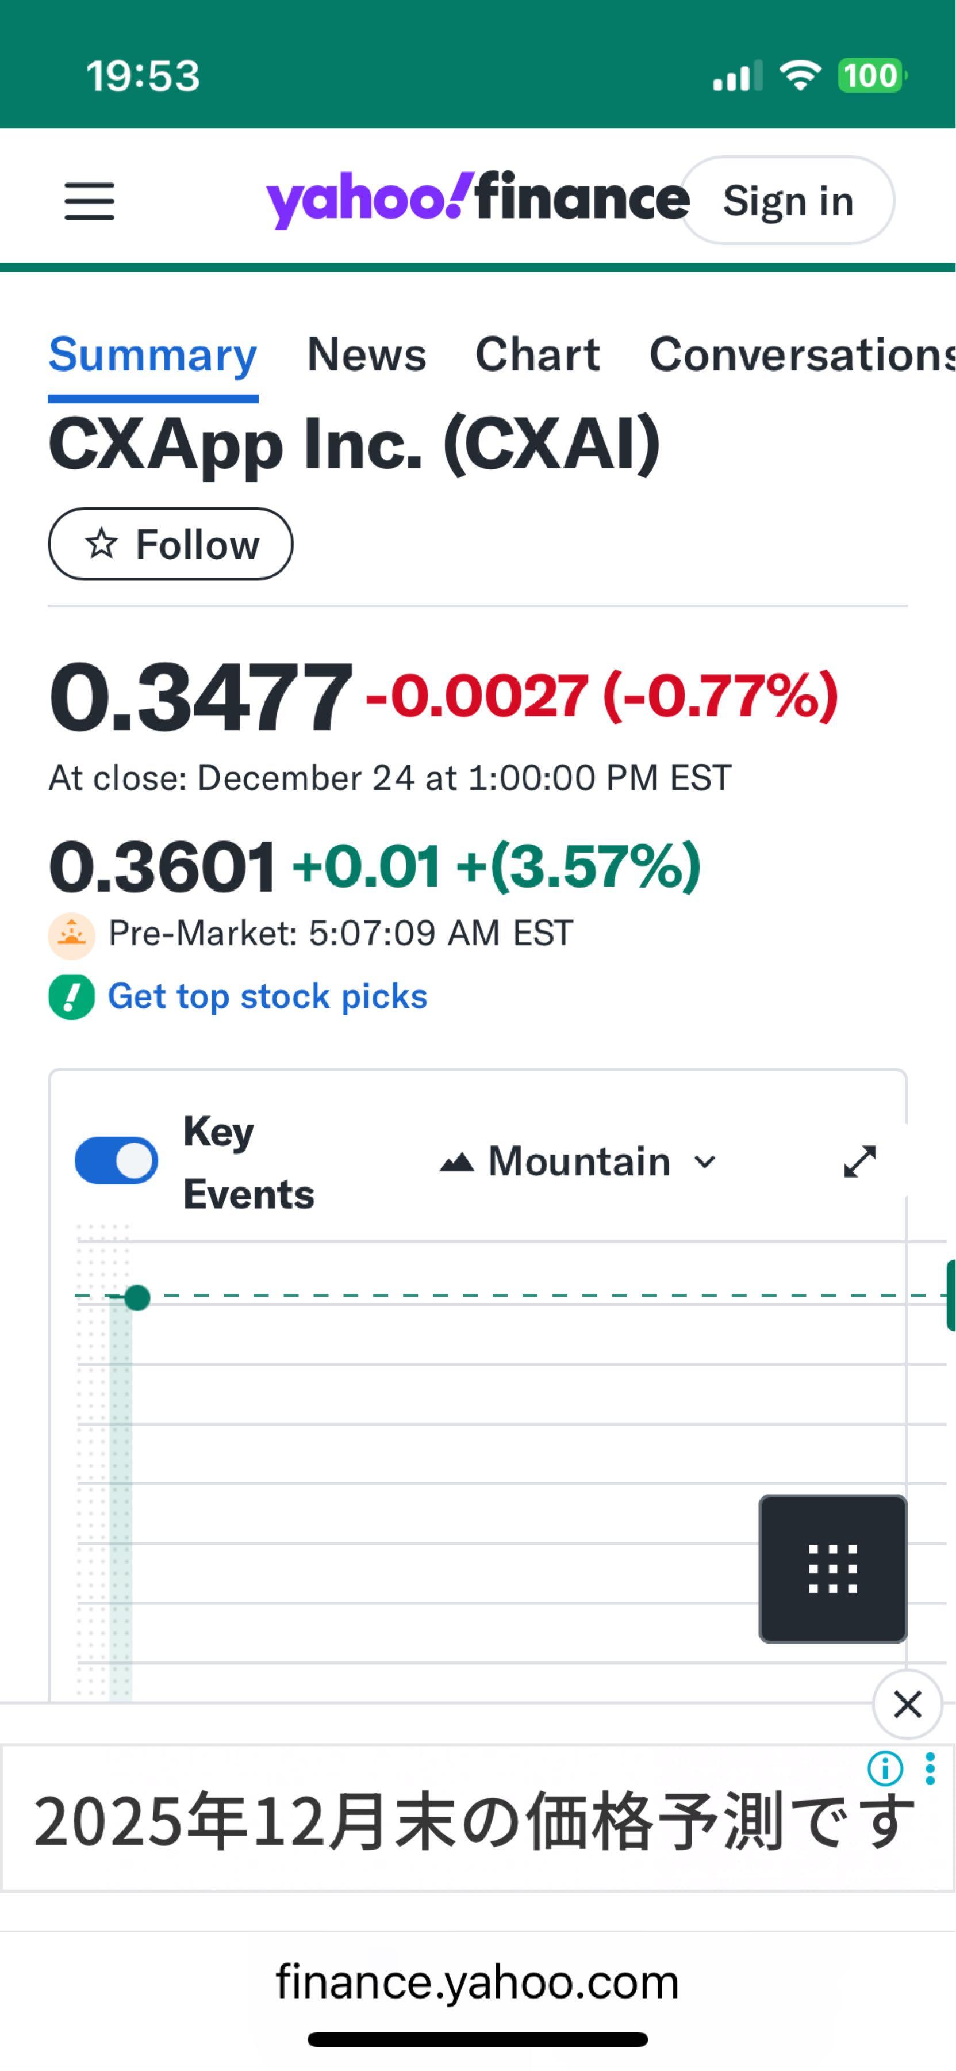956x2071 pixels.
Task: Open ad options three-dot menu
Action: [930, 1769]
